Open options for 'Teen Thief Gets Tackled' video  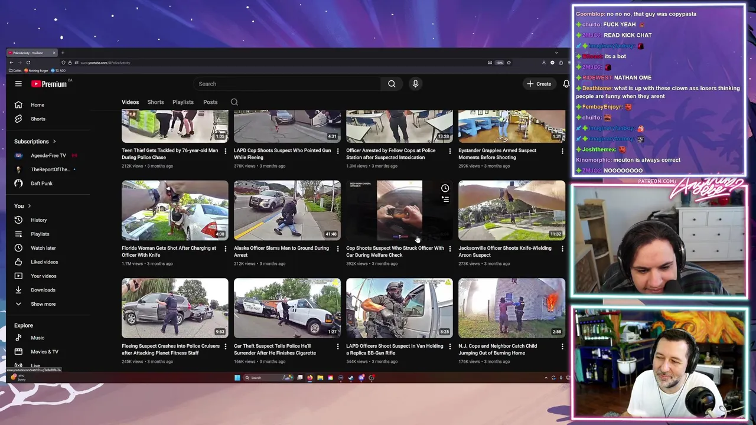click(x=225, y=152)
